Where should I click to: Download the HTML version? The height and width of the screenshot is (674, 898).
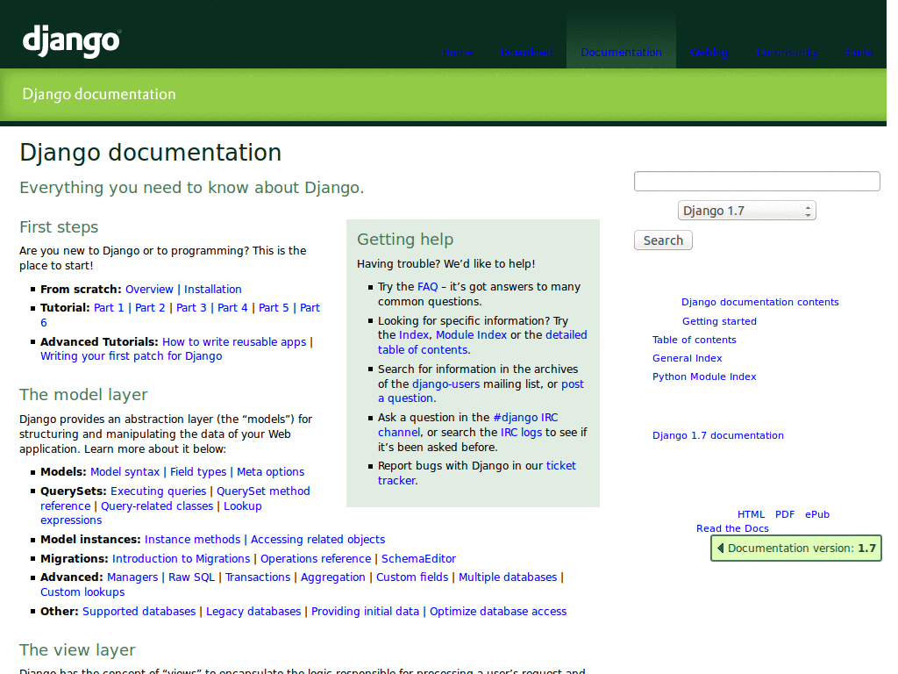tap(751, 514)
